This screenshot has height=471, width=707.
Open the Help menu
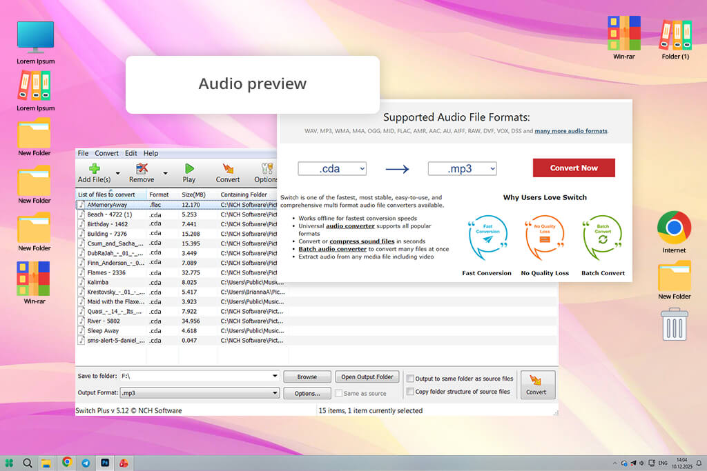tap(151, 153)
